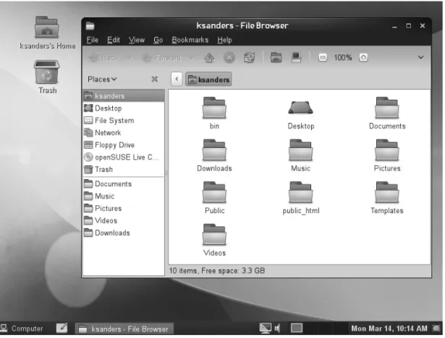The width and height of the screenshot is (445, 338).
Task: Click the ksanders path bar button
Action: (x=209, y=79)
